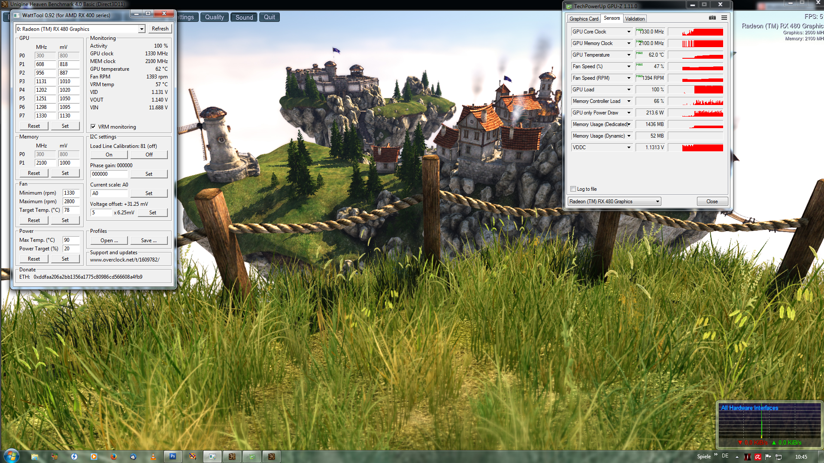Click Save under Profiles
This screenshot has height=463, width=824.
pos(148,241)
